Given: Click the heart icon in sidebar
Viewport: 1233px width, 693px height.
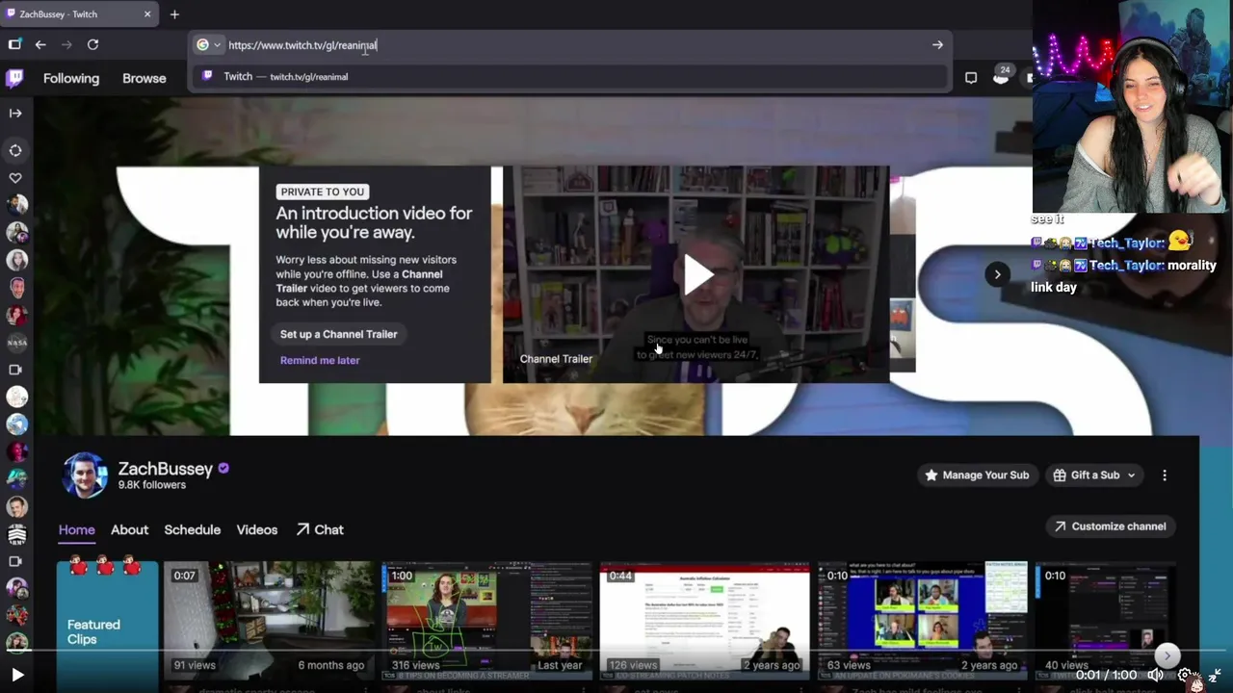Looking at the screenshot, I should coord(15,178).
